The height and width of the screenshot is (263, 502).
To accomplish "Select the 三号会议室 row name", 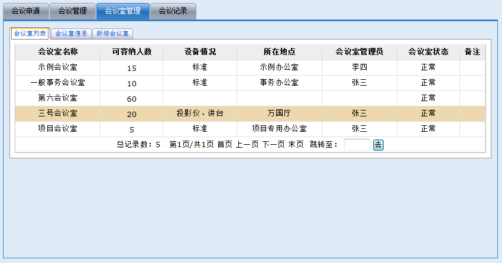I will 57,113.
